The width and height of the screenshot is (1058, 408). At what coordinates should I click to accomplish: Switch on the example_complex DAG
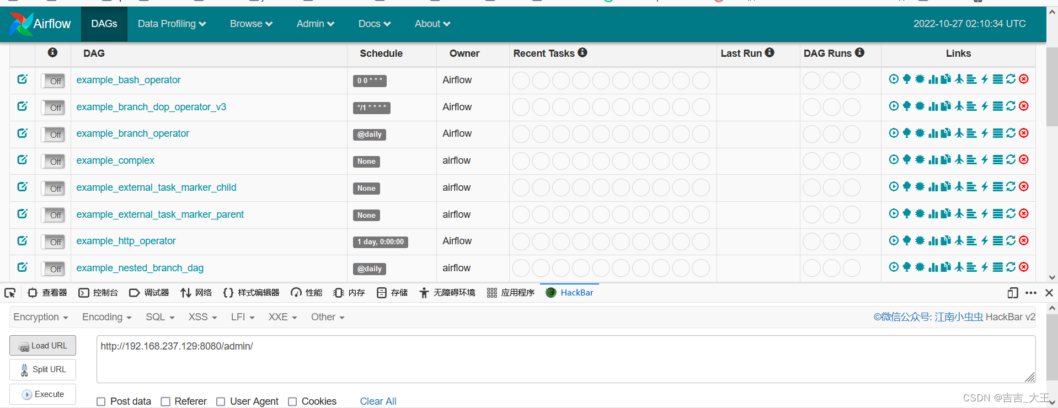coord(54,161)
